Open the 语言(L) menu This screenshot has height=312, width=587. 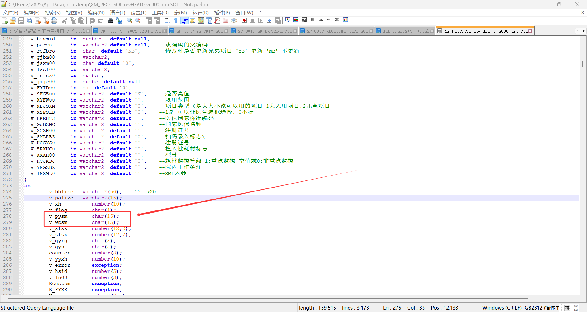click(x=118, y=13)
